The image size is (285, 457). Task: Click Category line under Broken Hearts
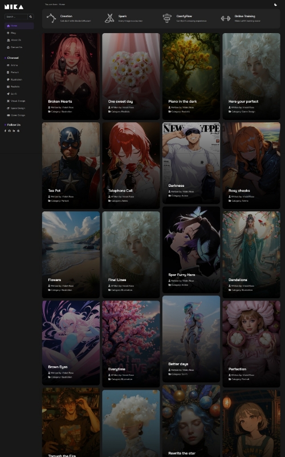click(60, 111)
